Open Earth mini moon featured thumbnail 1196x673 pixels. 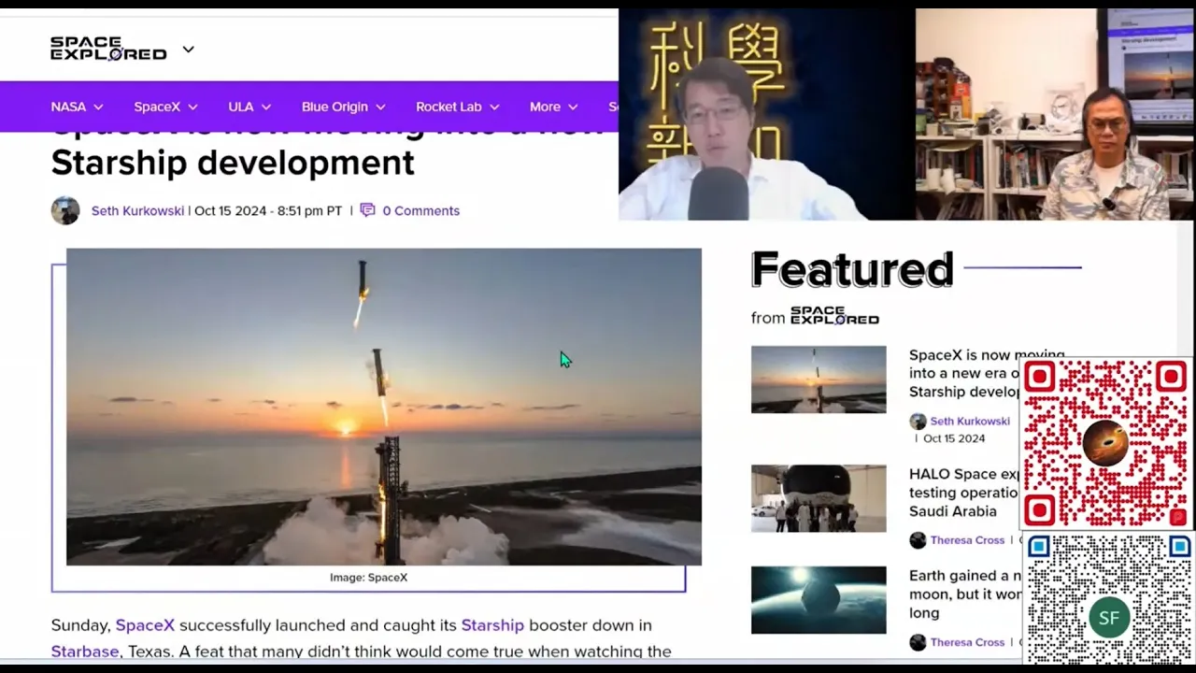(x=819, y=600)
